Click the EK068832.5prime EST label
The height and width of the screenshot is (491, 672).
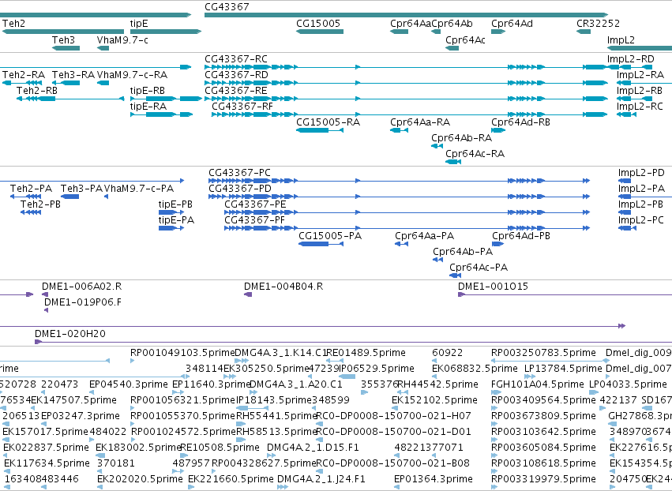475,369
